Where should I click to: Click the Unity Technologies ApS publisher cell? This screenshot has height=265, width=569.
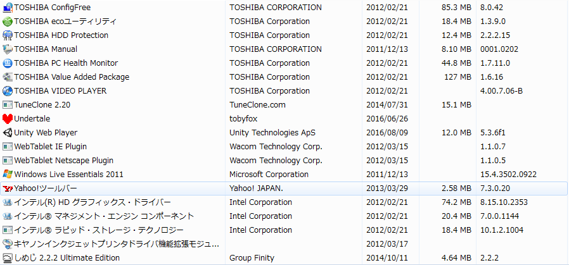click(272, 133)
